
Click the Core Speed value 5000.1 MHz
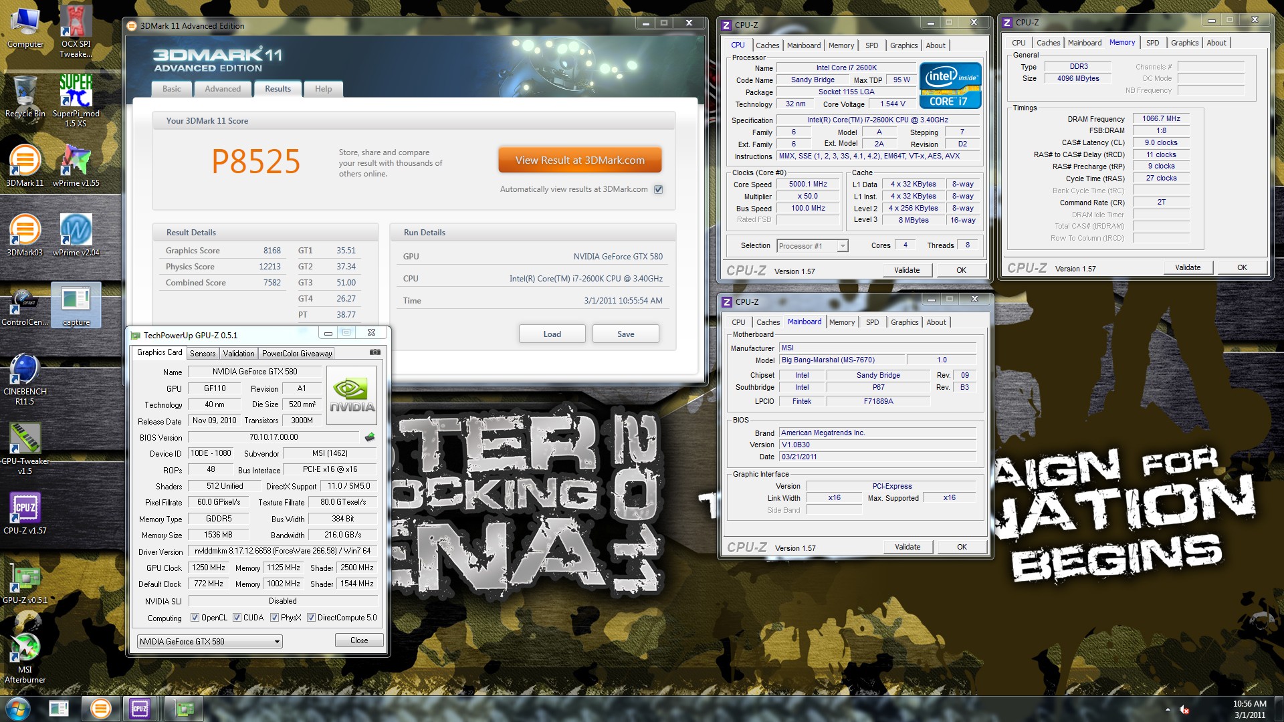[808, 185]
